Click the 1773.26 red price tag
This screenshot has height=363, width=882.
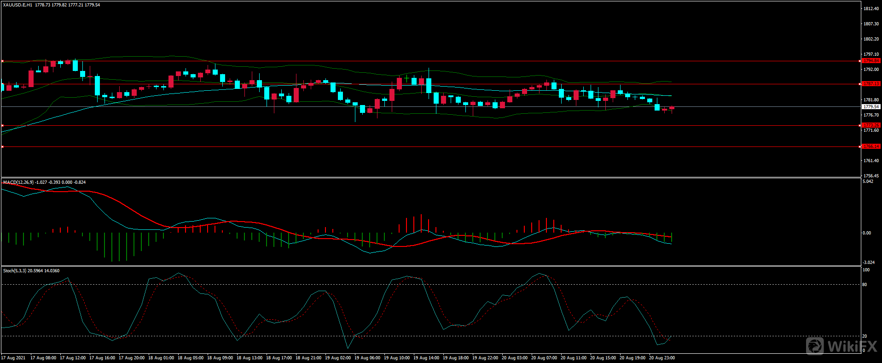[871, 125]
